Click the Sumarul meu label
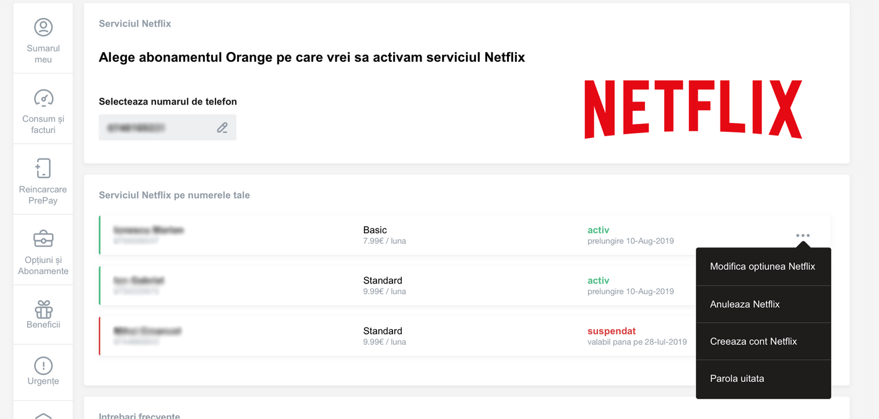The width and height of the screenshot is (879, 419). (x=43, y=54)
